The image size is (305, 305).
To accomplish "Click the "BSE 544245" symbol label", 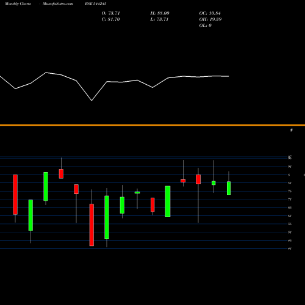I will click(x=96, y=4).
